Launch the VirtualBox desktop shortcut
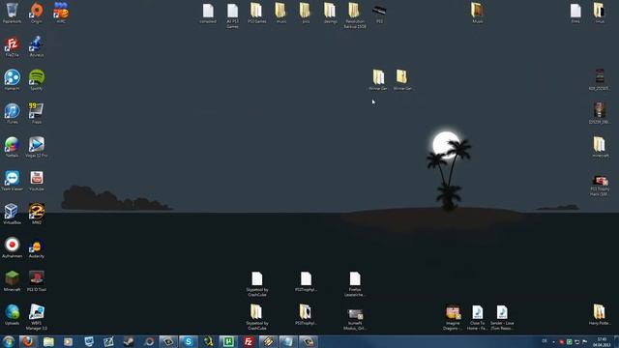 pos(12,215)
